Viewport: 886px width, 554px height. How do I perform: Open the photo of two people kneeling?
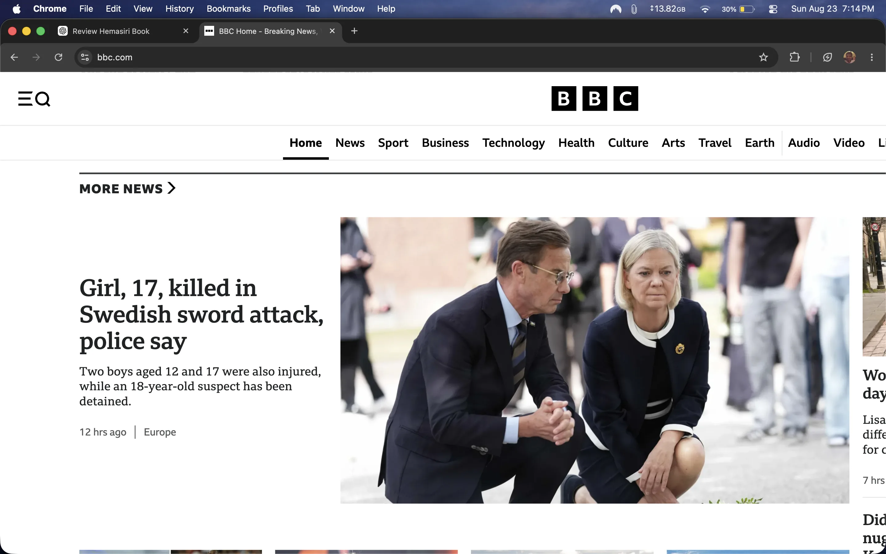(x=595, y=360)
